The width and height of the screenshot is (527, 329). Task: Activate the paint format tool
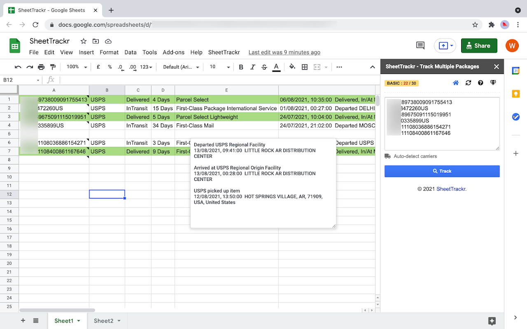point(53,67)
